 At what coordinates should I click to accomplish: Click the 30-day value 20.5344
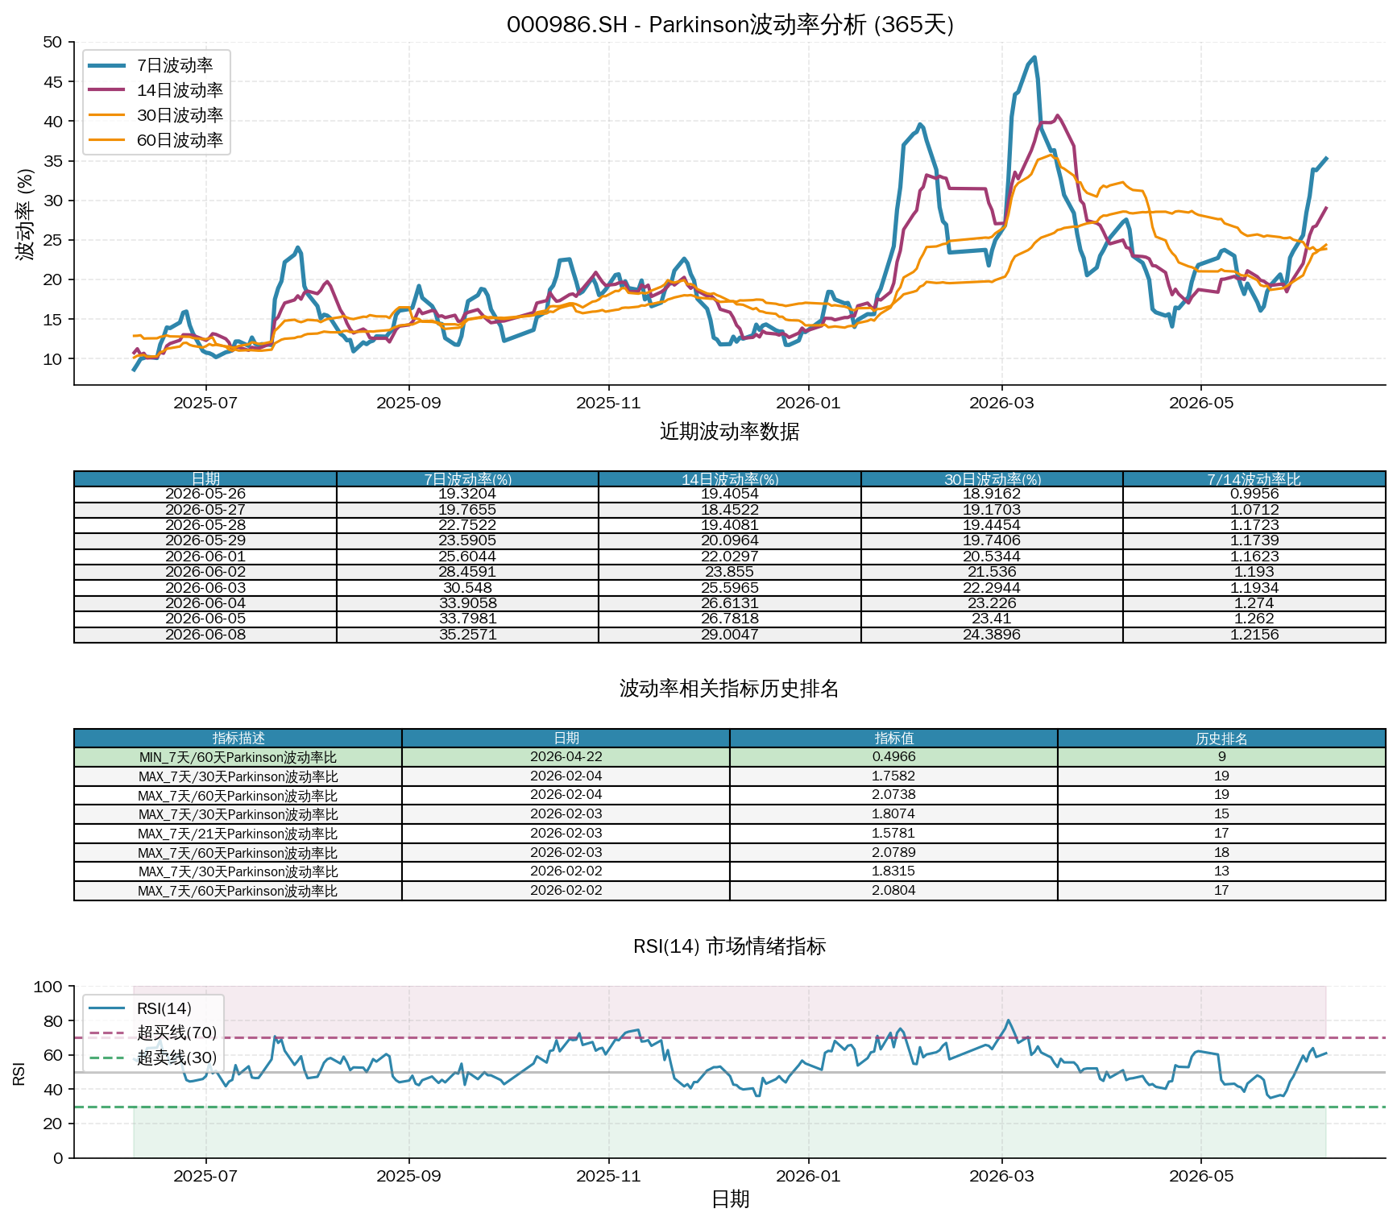(992, 557)
